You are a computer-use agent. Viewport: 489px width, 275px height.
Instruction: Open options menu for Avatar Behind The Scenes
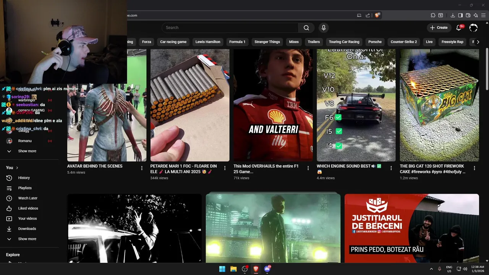click(142, 168)
